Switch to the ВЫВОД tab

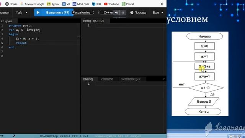[x=88, y=79]
